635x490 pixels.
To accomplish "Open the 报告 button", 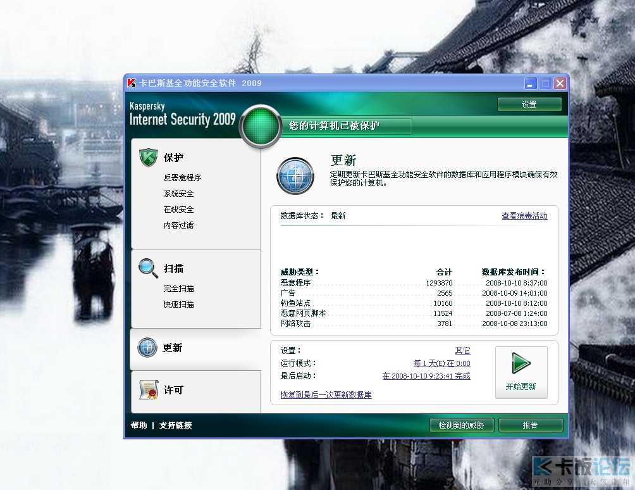I will coord(531,425).
